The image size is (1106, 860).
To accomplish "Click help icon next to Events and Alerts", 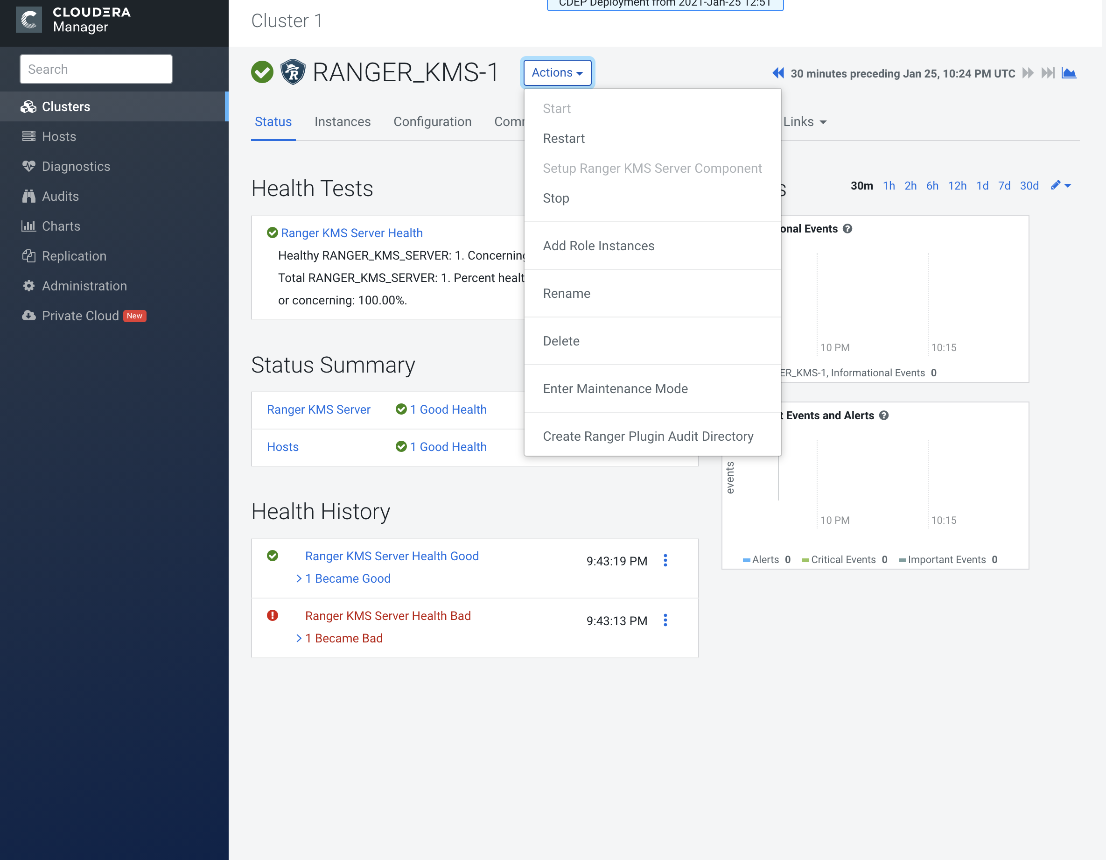I will 884,416.
